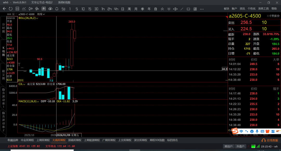
Task: Click the >>T型报价 link
Action: coord(273,16)
